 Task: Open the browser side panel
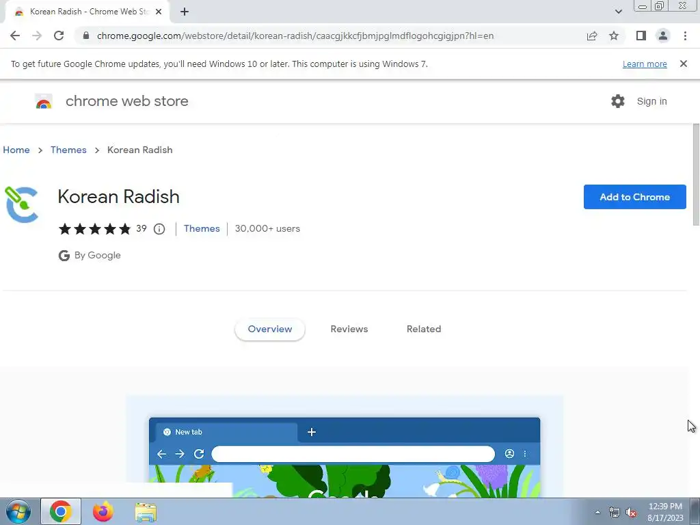pos(641,36)
